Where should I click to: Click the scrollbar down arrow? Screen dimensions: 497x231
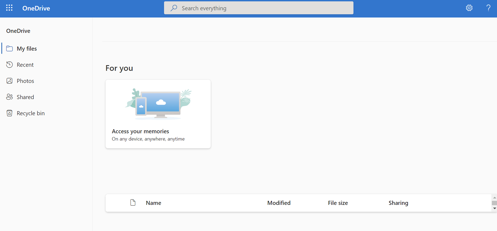(x=494, y=208)
